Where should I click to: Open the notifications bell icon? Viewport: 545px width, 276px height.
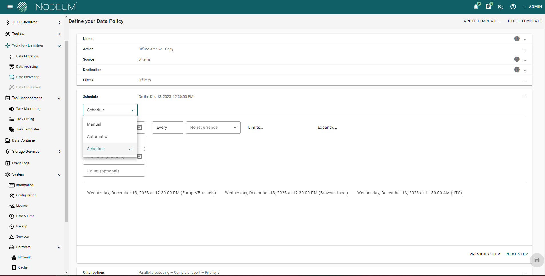[x=476, y=7]
